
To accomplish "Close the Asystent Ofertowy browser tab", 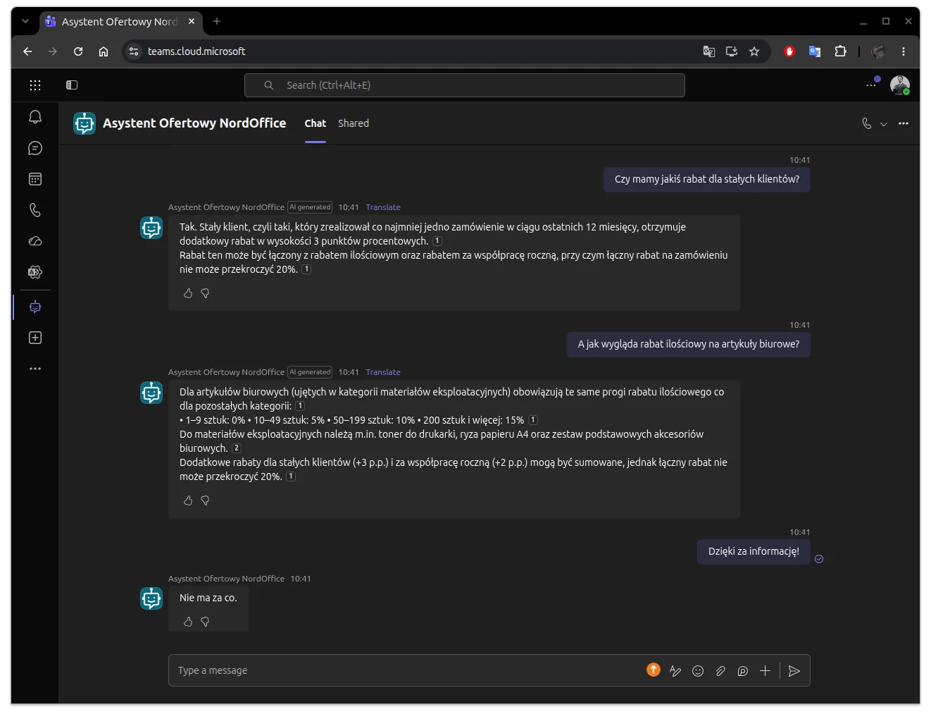I will click(x=192, y=22).
